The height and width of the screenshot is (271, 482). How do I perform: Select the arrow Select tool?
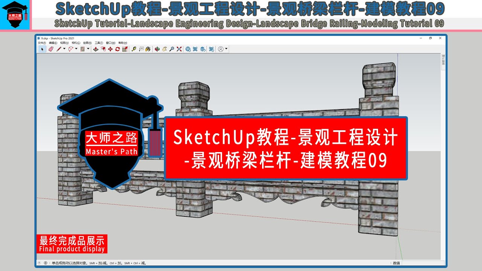click(42, 49)
